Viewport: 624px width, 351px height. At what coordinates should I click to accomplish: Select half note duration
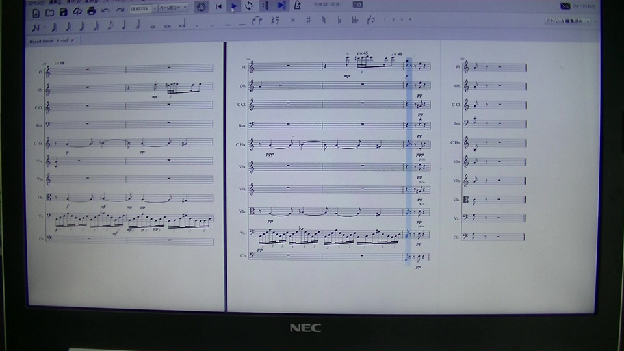(138, 25)
